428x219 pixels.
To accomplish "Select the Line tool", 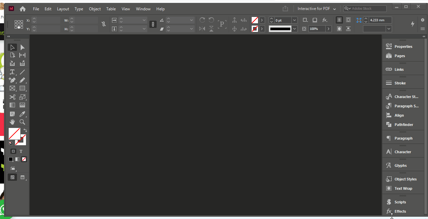I will click(x=22, y=72).
